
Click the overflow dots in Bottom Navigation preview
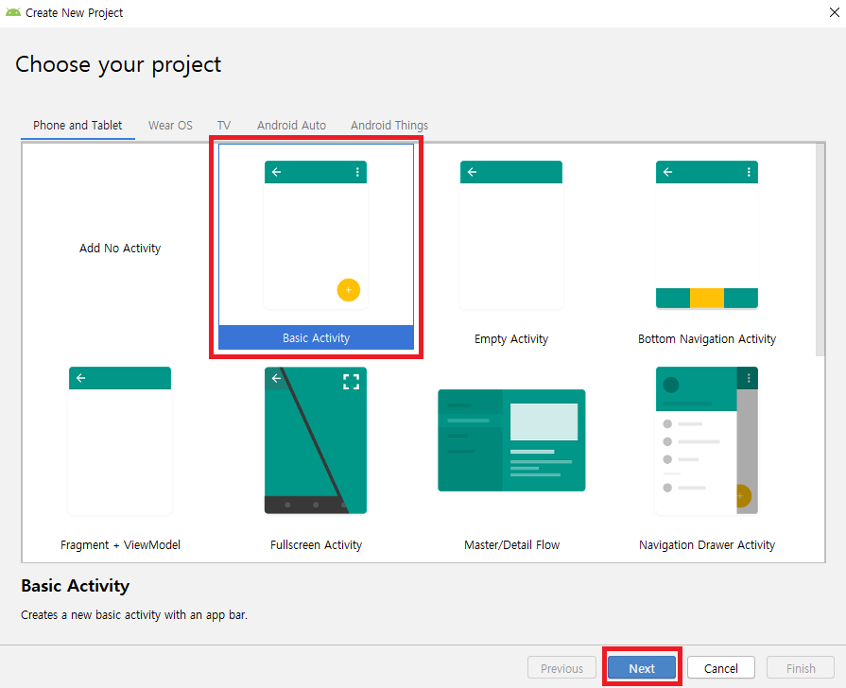(x=749, y=172)
